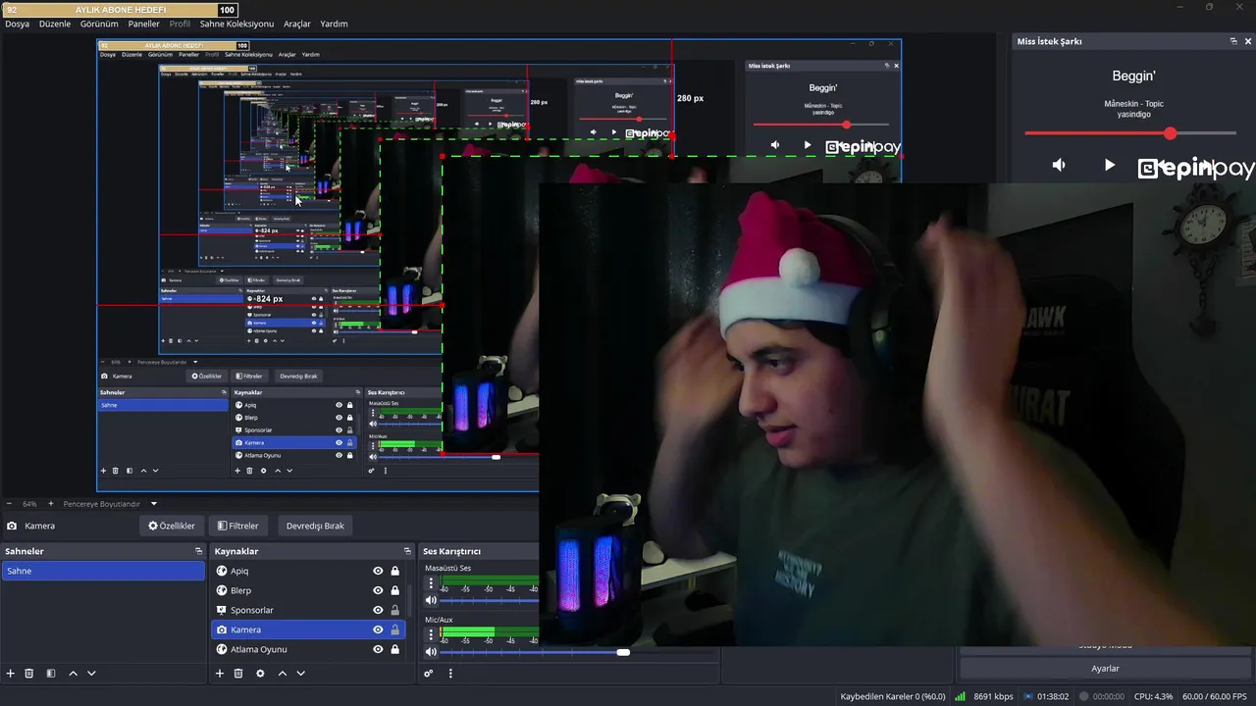The width and height of the screenshot is (1256, 706).
Task: Open the Yardım menu
Action: tap(334, 24)
